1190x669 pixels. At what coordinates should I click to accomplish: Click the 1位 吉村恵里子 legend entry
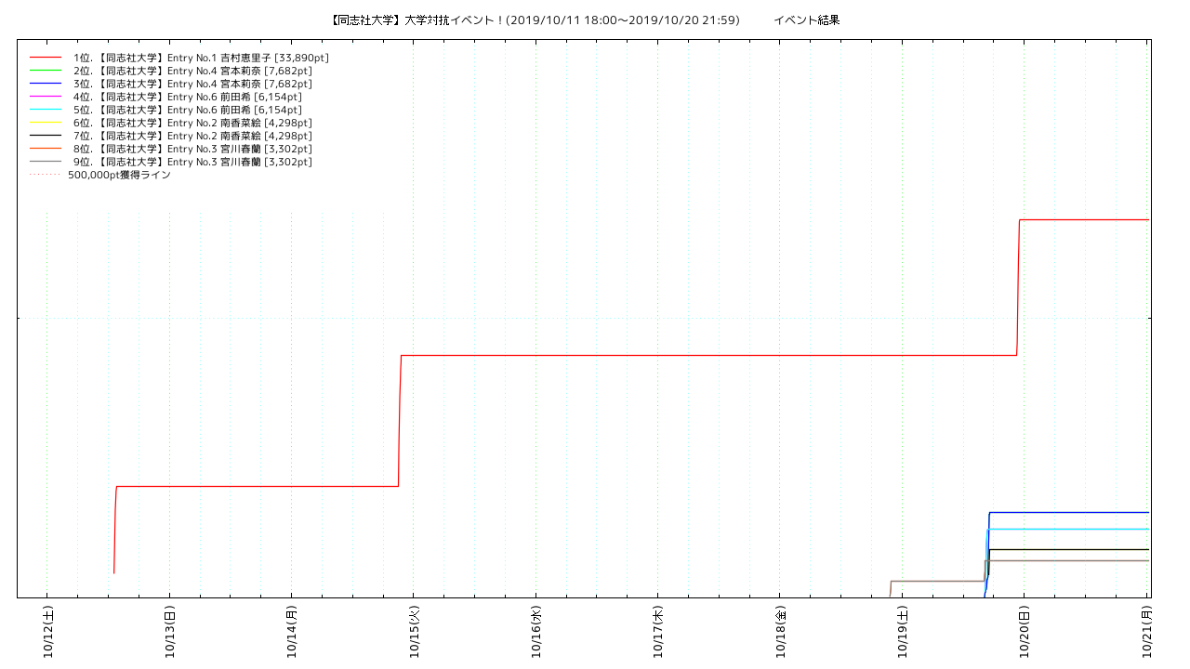click(201, 58)
